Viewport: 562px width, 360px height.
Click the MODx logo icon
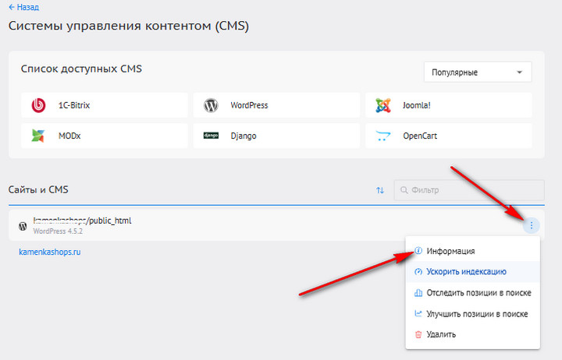click(x=38, y=136)
